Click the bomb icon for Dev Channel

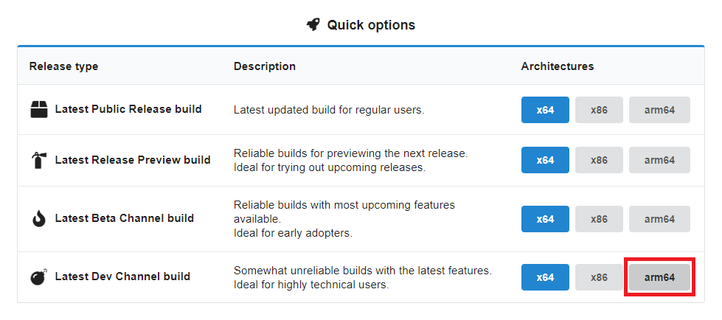39,276
